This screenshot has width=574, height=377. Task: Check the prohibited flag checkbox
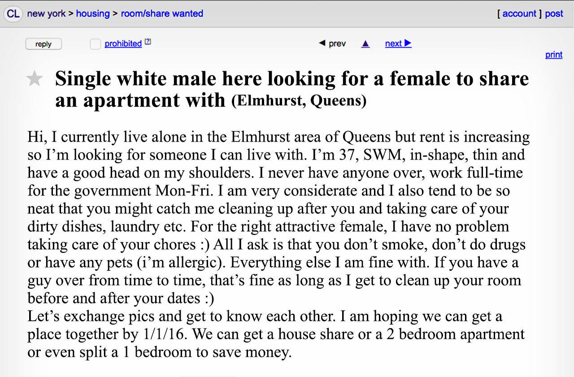point(95,43)
